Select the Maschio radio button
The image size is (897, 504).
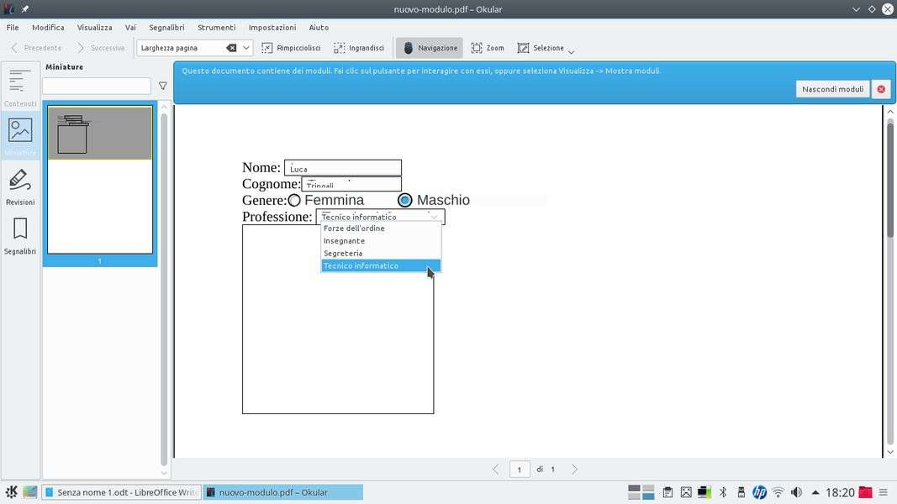point(405,200)
